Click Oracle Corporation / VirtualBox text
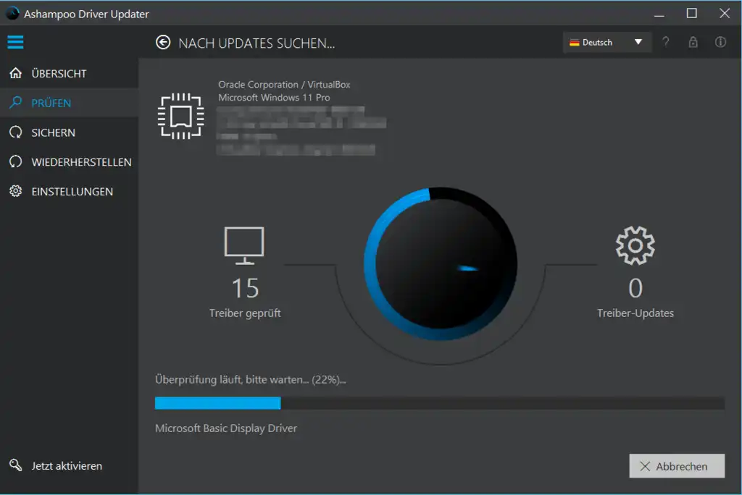 (x=284, y=85)
